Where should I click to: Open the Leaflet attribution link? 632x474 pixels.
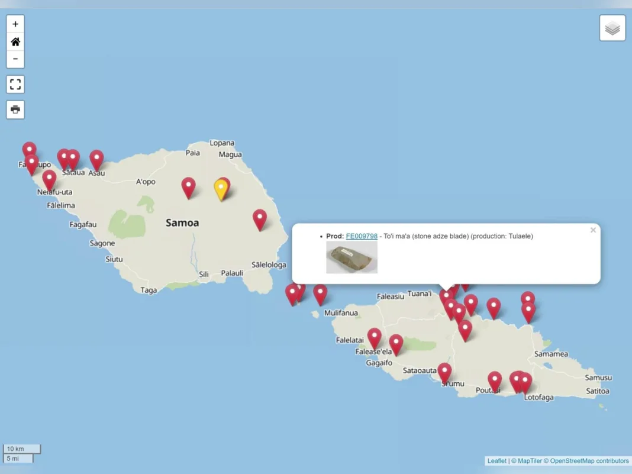click(x=496, y=461)
